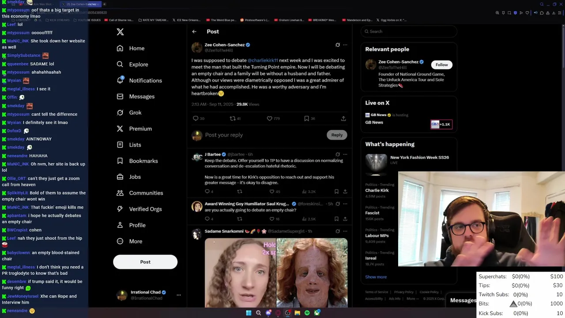565x318 pixels.
Task: Open the Windows Start button
Action: (x=249, y=313)
